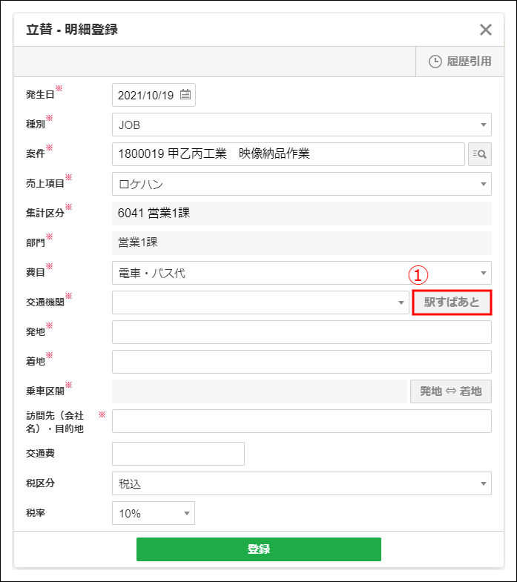Open the calendar date picker icon
The width and height of the screenshot is (517, 582).
click(x=185, y=95)
